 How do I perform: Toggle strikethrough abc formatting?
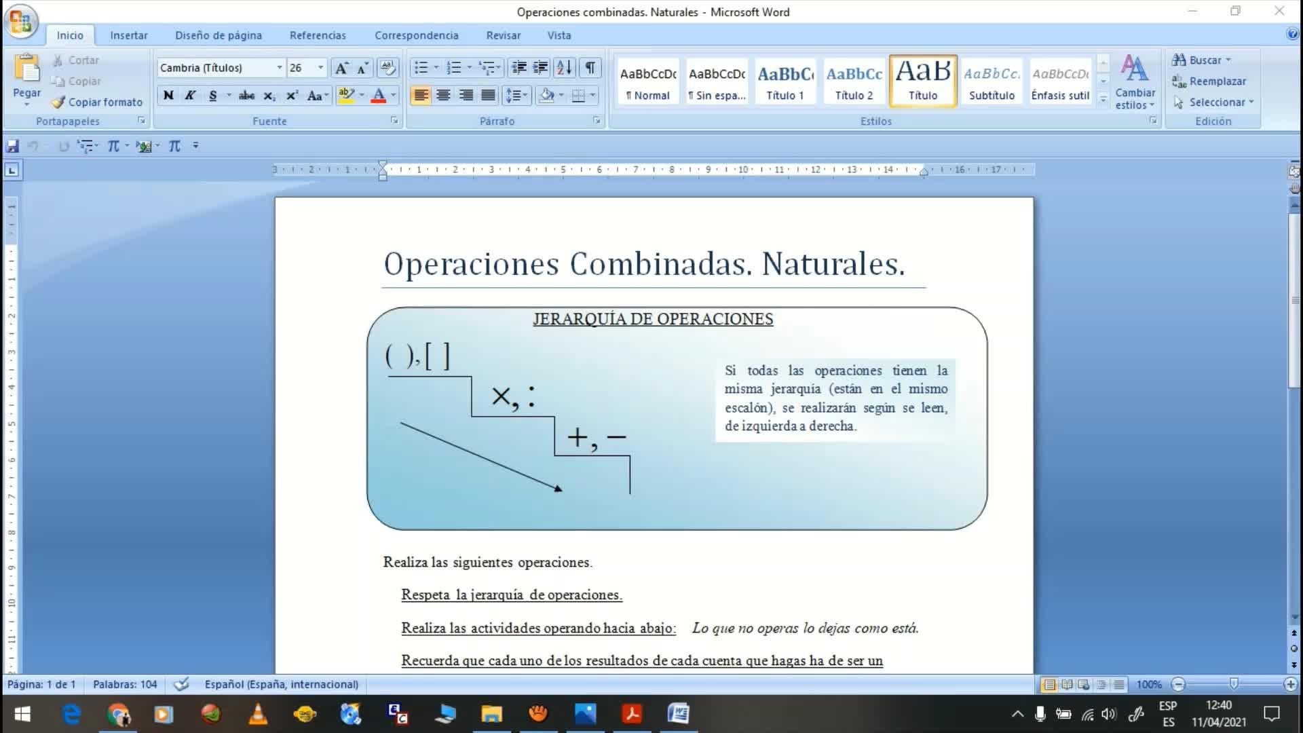[247, 96]
